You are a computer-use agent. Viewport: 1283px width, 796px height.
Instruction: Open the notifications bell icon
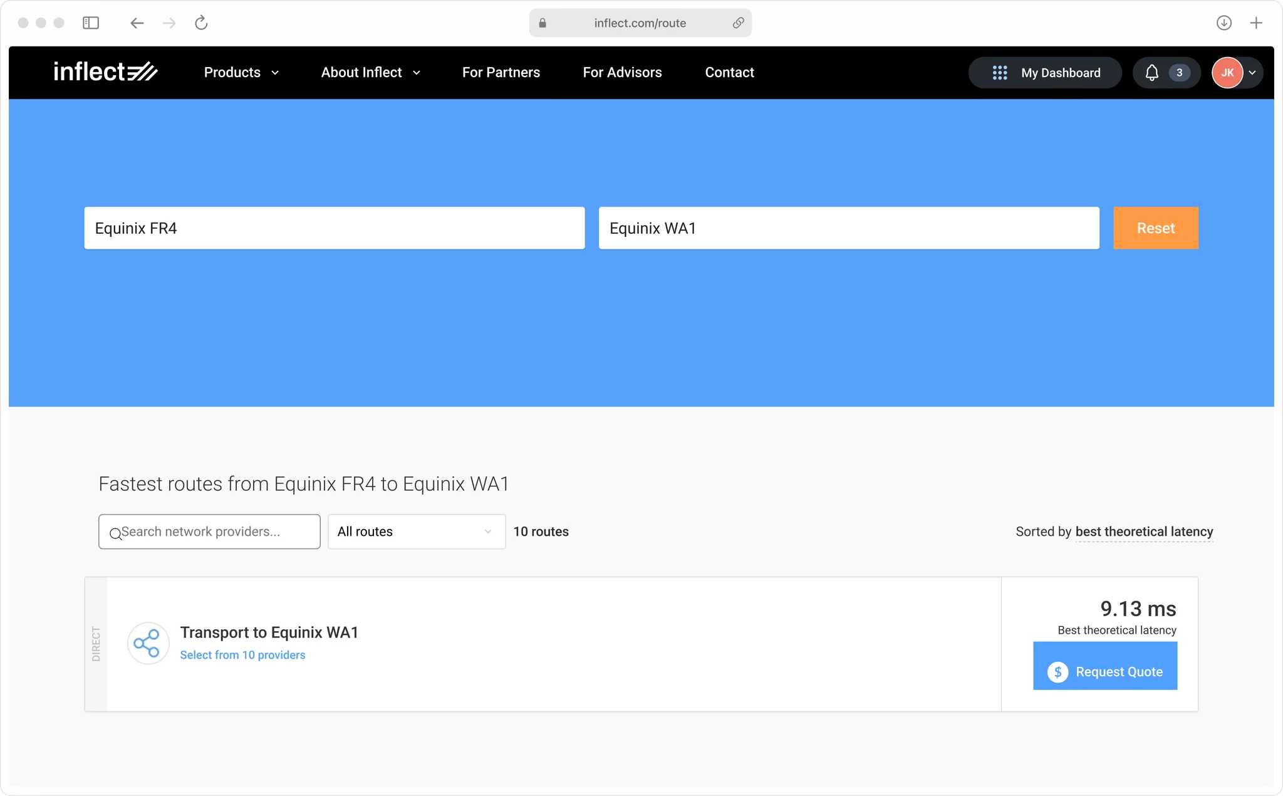pos(1151,73)
